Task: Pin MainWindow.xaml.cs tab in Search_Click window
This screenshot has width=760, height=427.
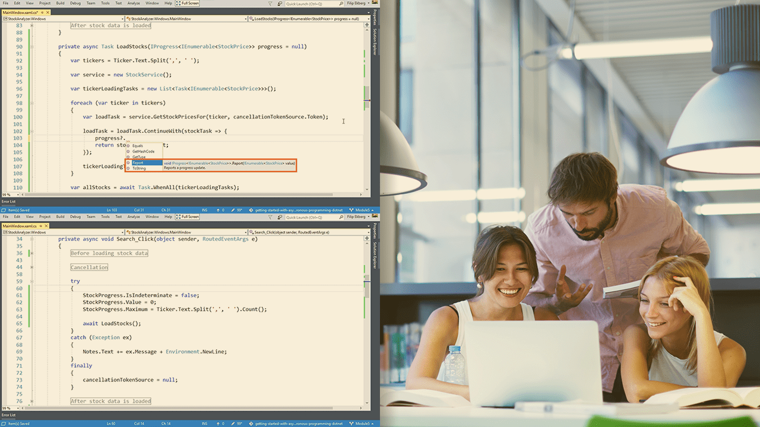Action: 40,226
